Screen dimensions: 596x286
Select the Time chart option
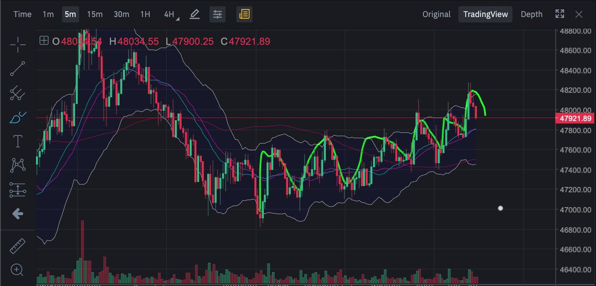point(22,14)
